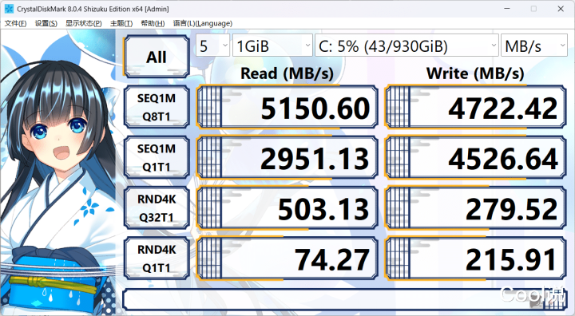Click the SEQ1M Q8T1 read result 5150.60

[x=287, y=107]
